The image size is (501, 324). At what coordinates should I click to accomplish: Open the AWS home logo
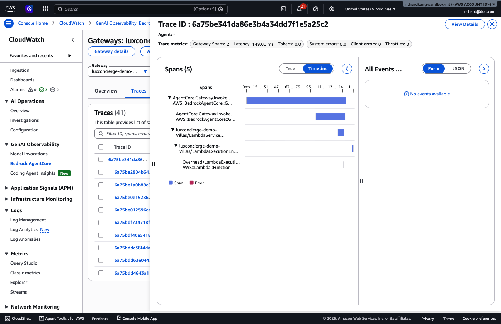[10, 9]
